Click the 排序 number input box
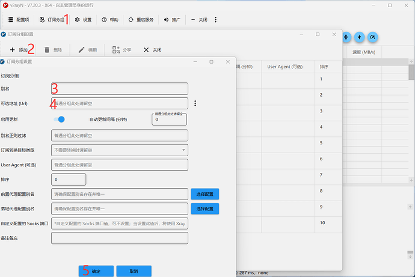415x277 pixels. [69, 180]
